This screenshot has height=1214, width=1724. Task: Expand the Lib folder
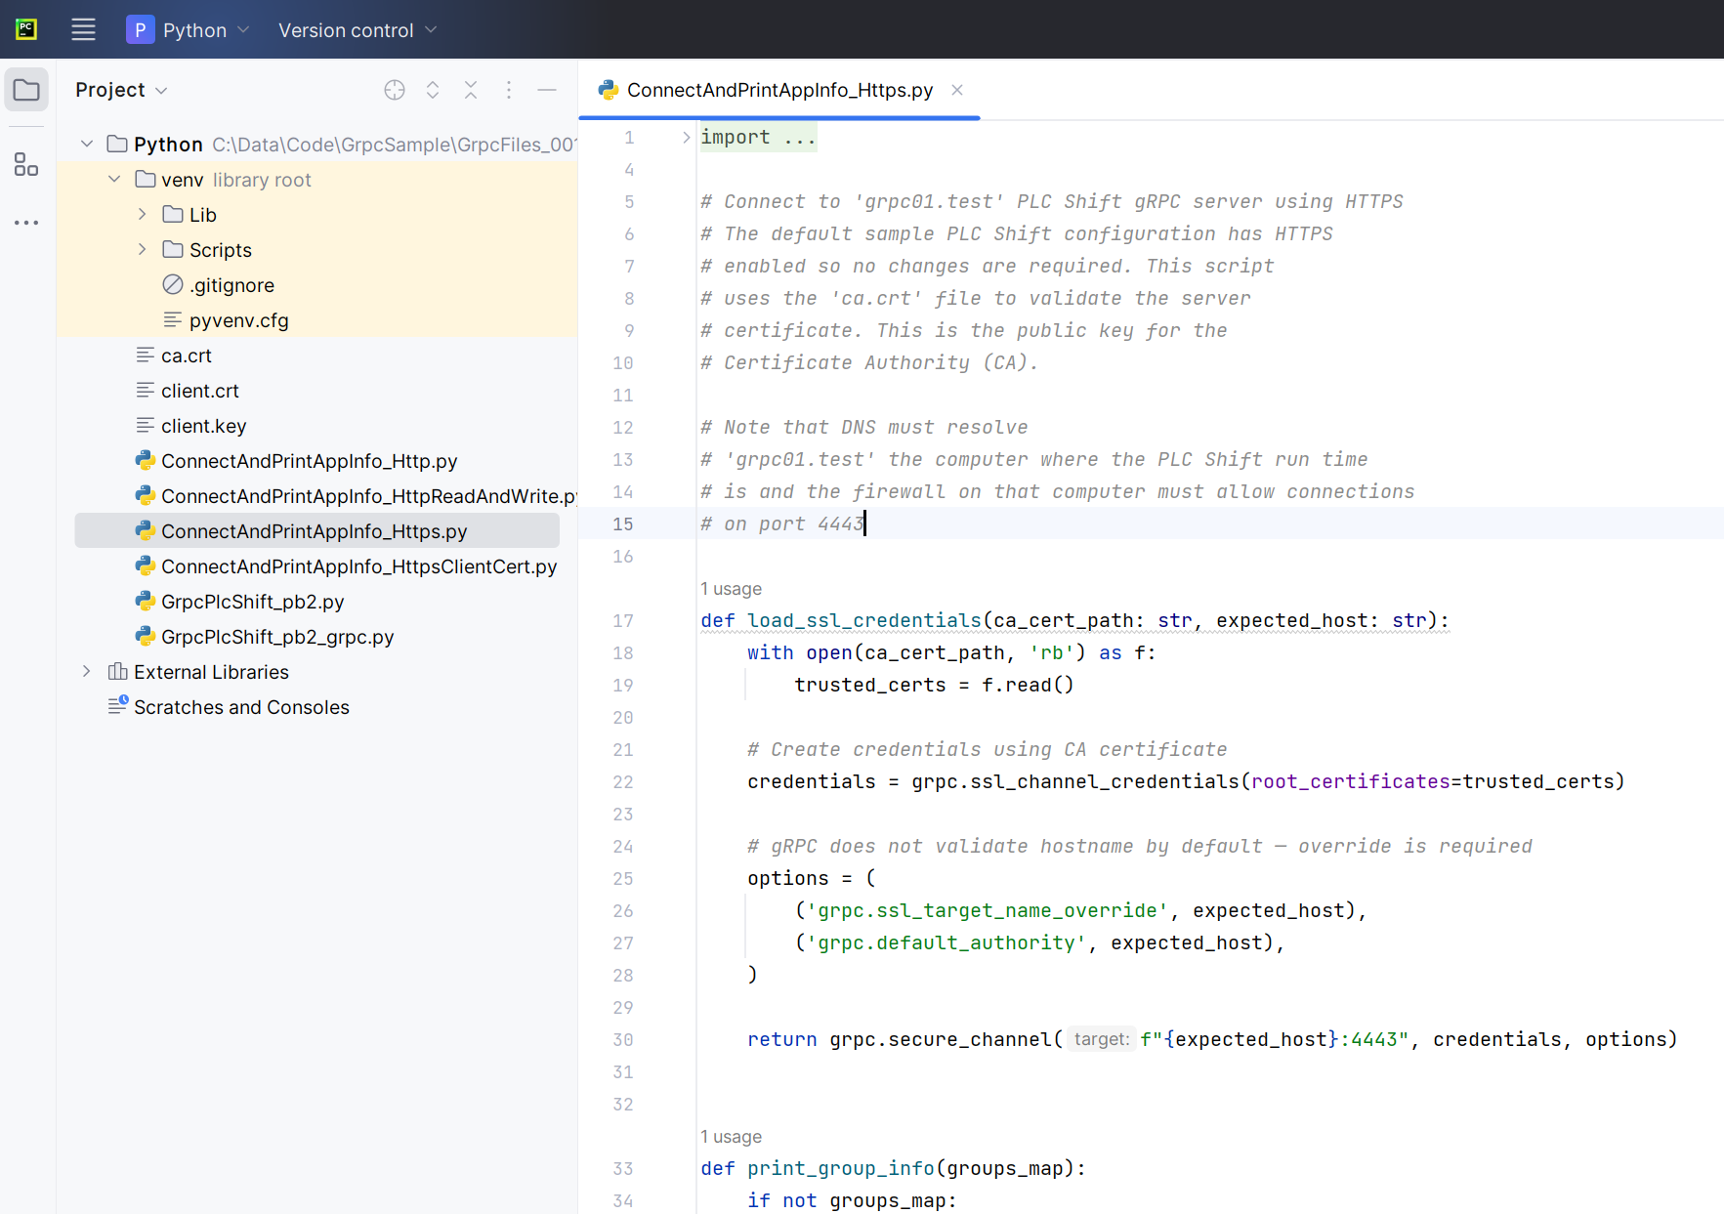point(142,215)
